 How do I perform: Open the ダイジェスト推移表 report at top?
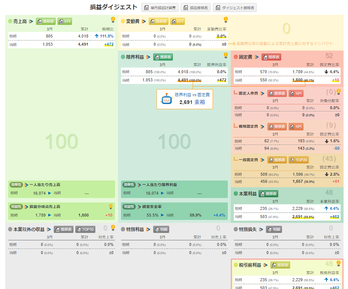tap(234, 7)
